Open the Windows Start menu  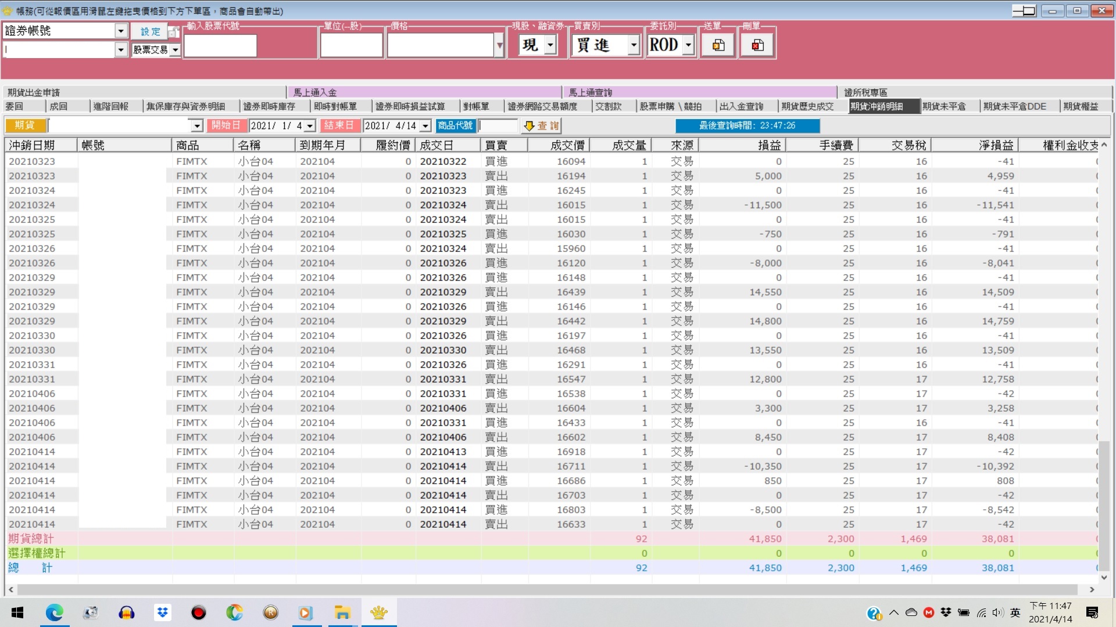pos(17,612)
